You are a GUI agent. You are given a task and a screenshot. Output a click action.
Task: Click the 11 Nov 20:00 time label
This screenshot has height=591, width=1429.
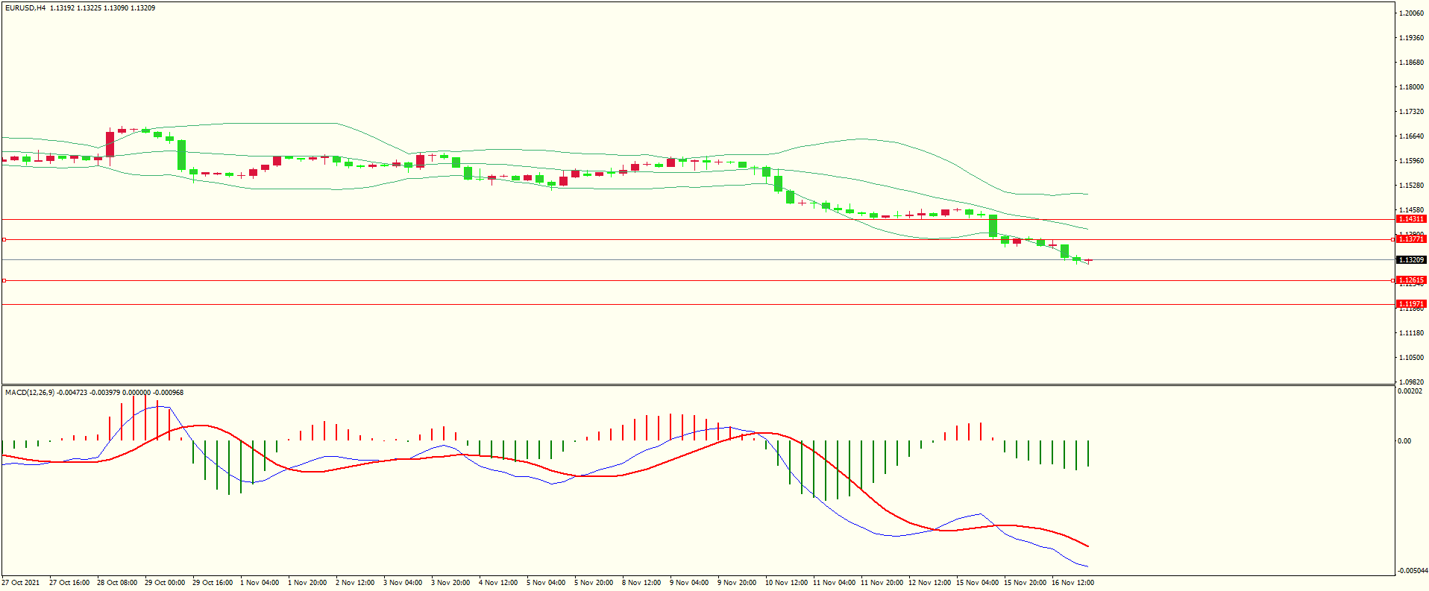[882, 583]
